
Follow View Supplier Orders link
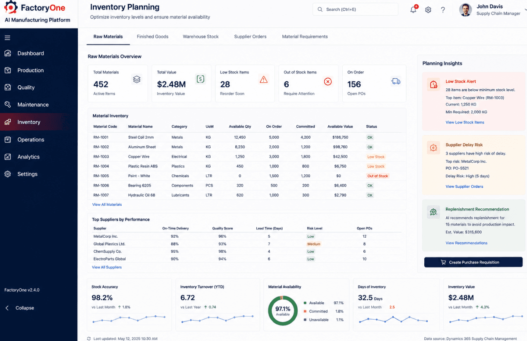(464, 186)
